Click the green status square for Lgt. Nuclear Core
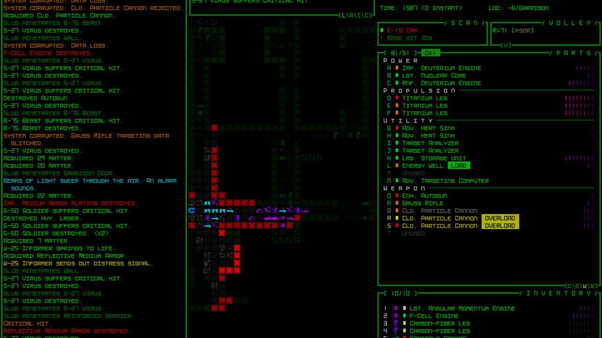This screenshot has height=338, width=602. [x=397, y=76]
